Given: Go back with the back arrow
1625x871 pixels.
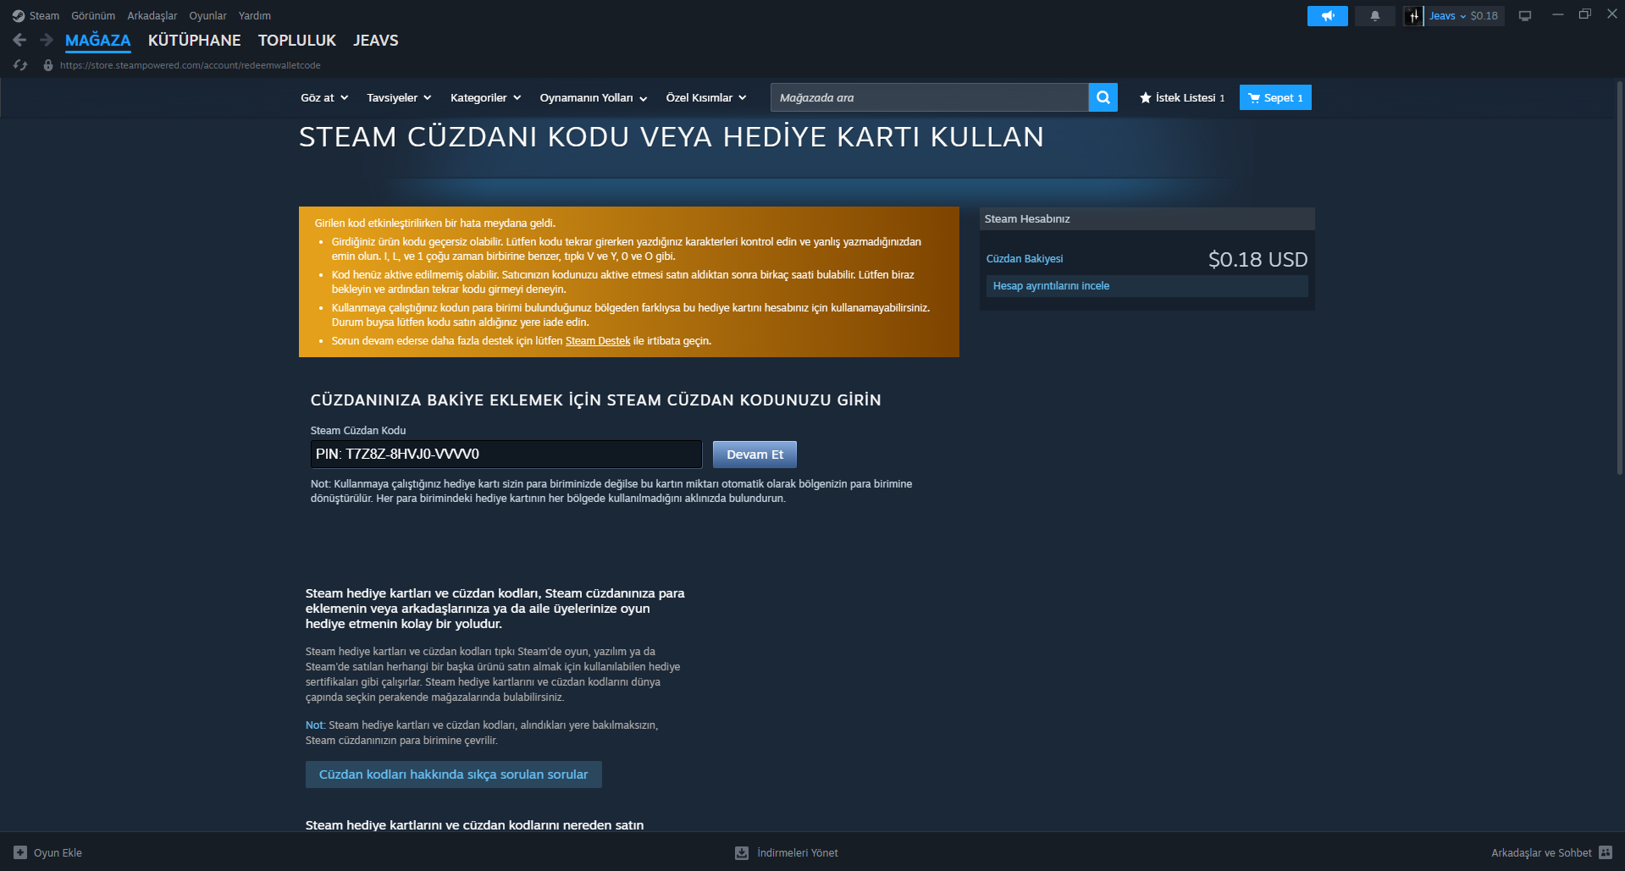Looking at the screenshot, I should coord(20,40).
